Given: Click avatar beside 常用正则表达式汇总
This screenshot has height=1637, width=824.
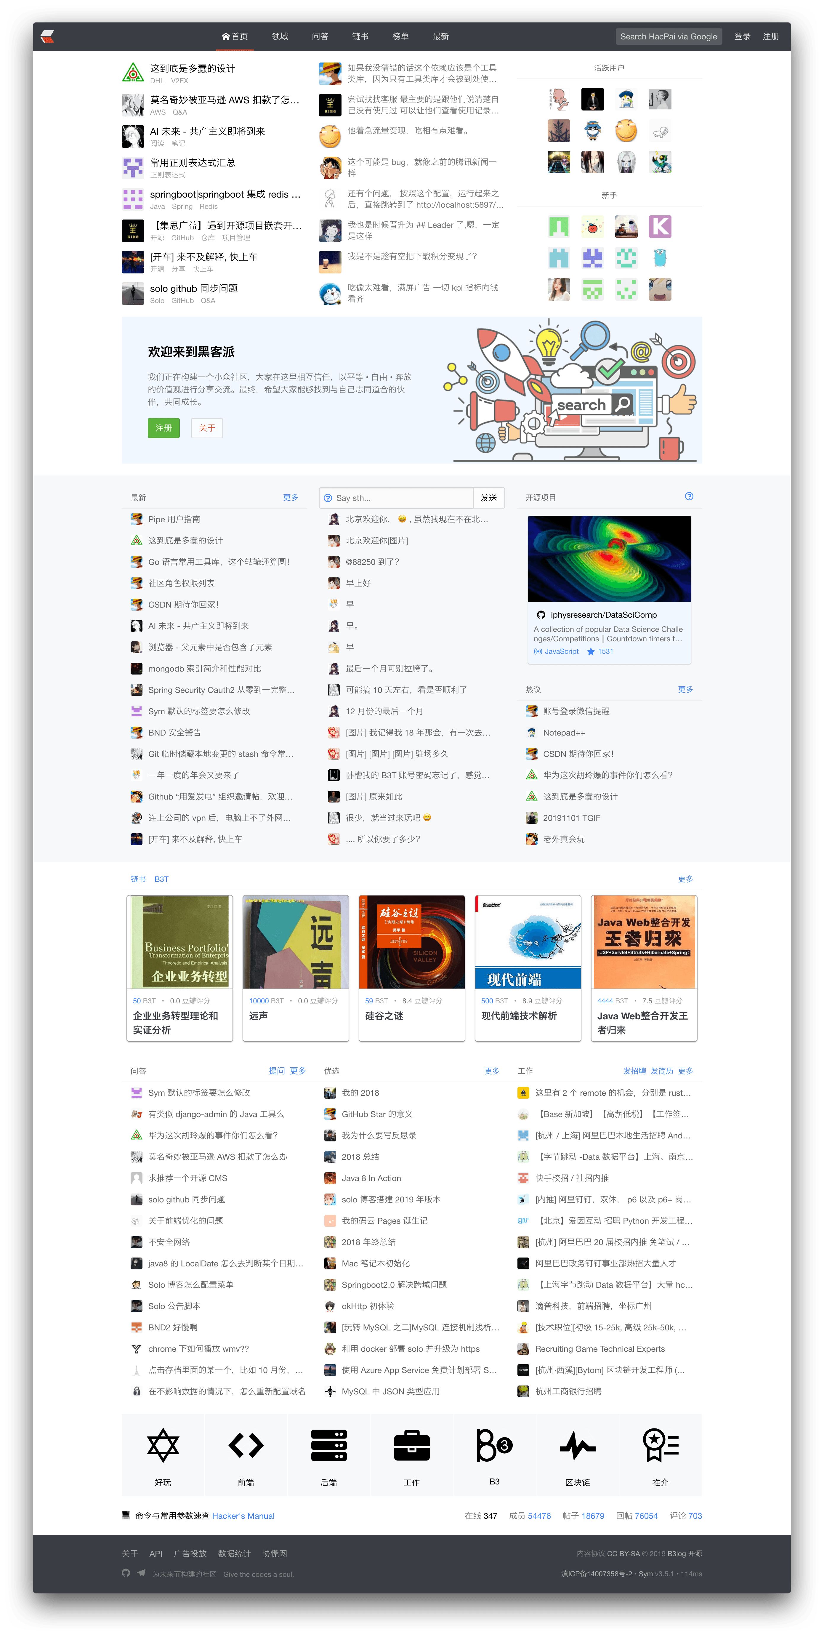Looking at the screenshot, I should pos(133,168).
